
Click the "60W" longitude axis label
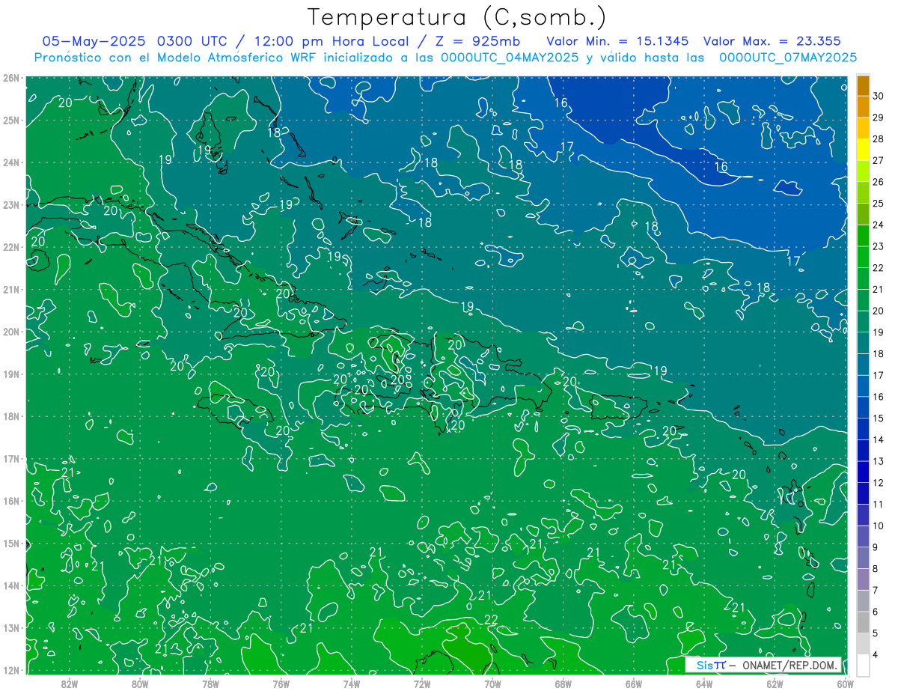(845, 683)
